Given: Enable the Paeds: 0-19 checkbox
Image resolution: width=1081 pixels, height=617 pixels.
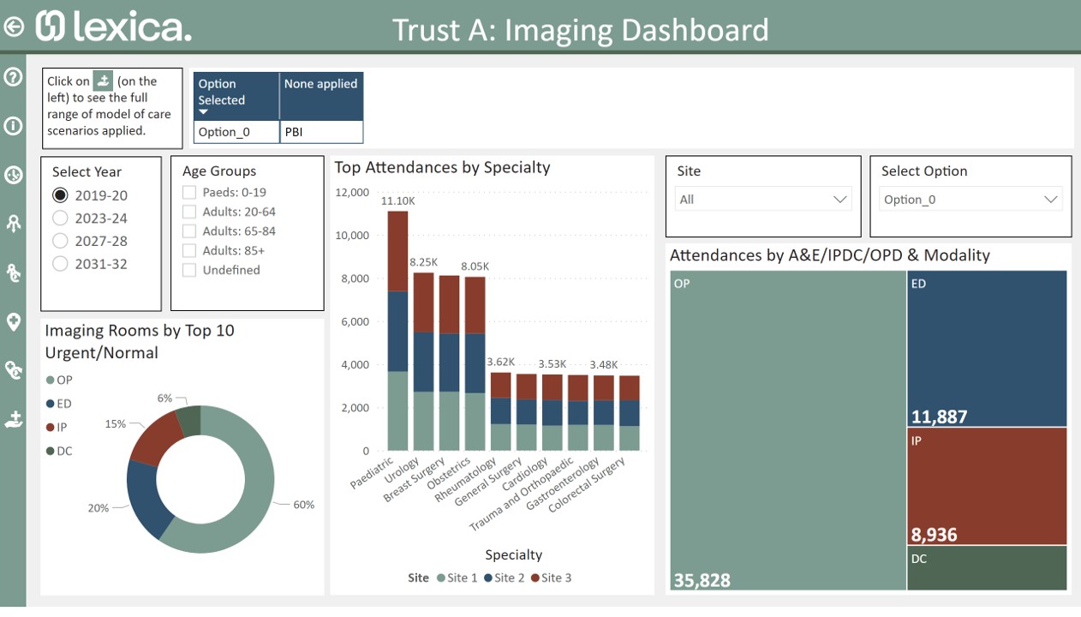Looking at the screenshot, I should (x=189, y=192).
